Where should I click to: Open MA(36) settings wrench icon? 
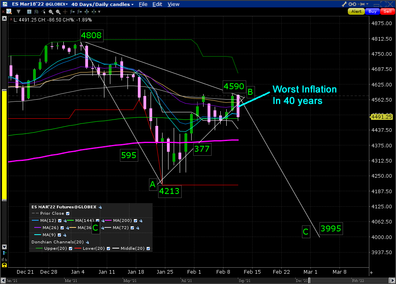[x=102, y=228]
